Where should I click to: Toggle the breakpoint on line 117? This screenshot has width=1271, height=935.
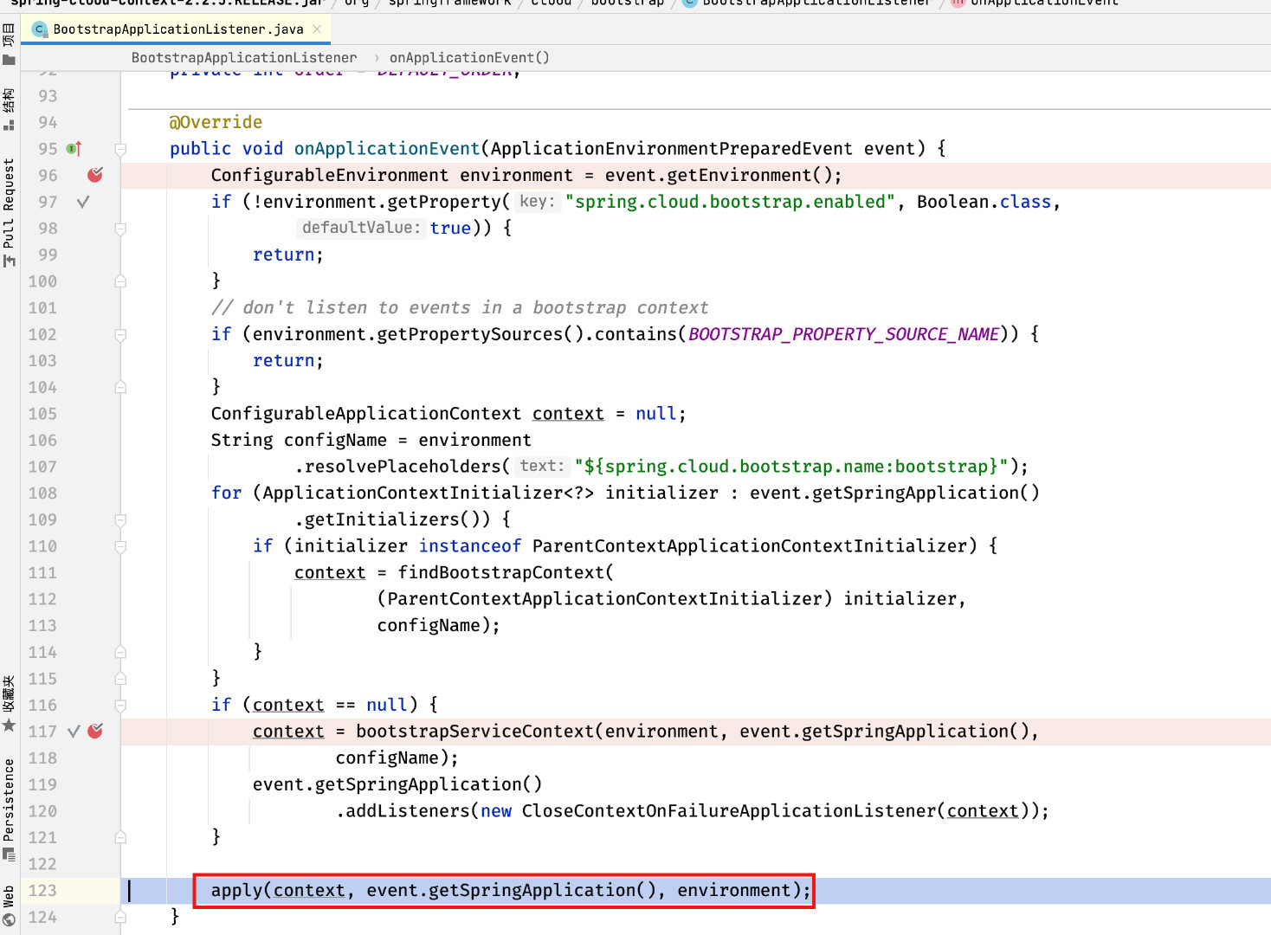pyautogui.click(x=95, y=732)
